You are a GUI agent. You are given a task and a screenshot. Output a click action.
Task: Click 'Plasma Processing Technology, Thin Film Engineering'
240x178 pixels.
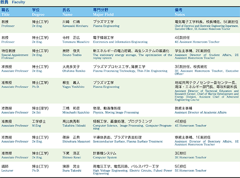tap(130, 71)
